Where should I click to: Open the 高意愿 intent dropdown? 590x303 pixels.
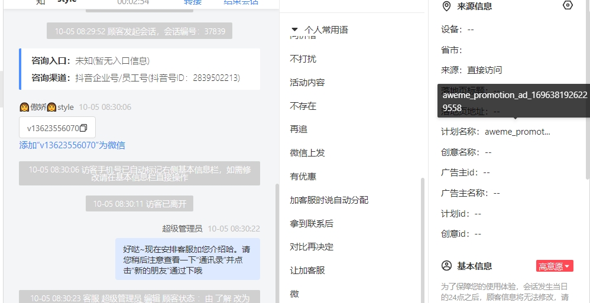point(555,266)
